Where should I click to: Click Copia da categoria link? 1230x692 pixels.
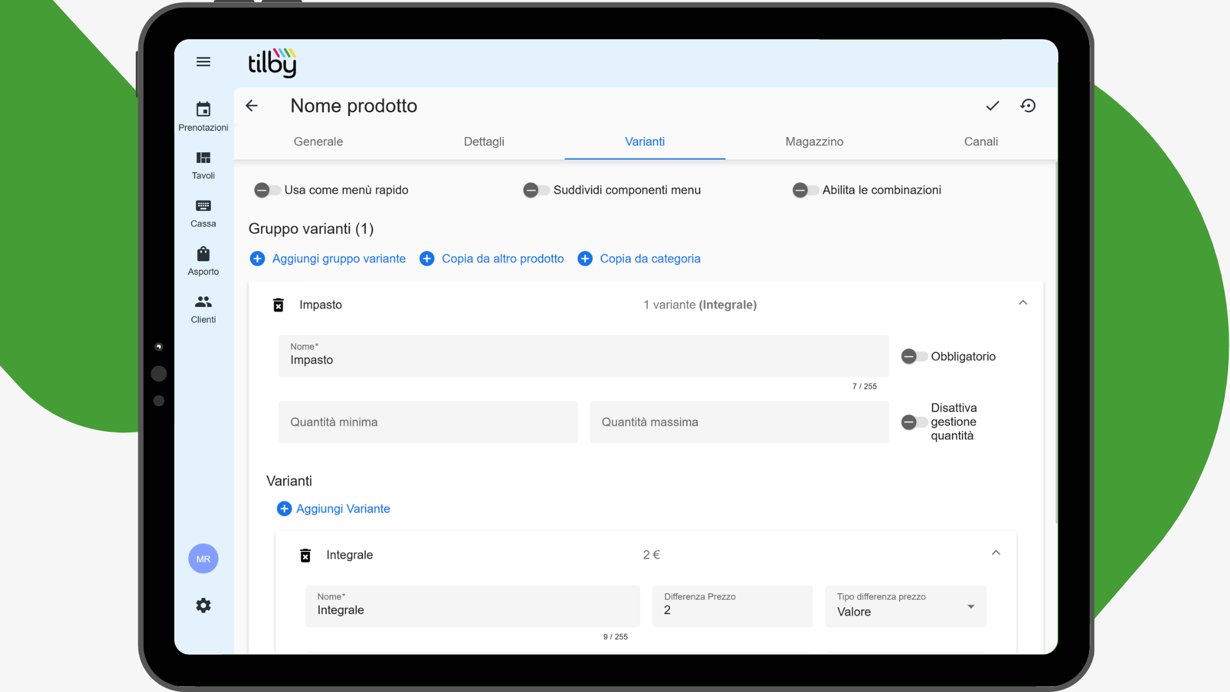(650, 259)
